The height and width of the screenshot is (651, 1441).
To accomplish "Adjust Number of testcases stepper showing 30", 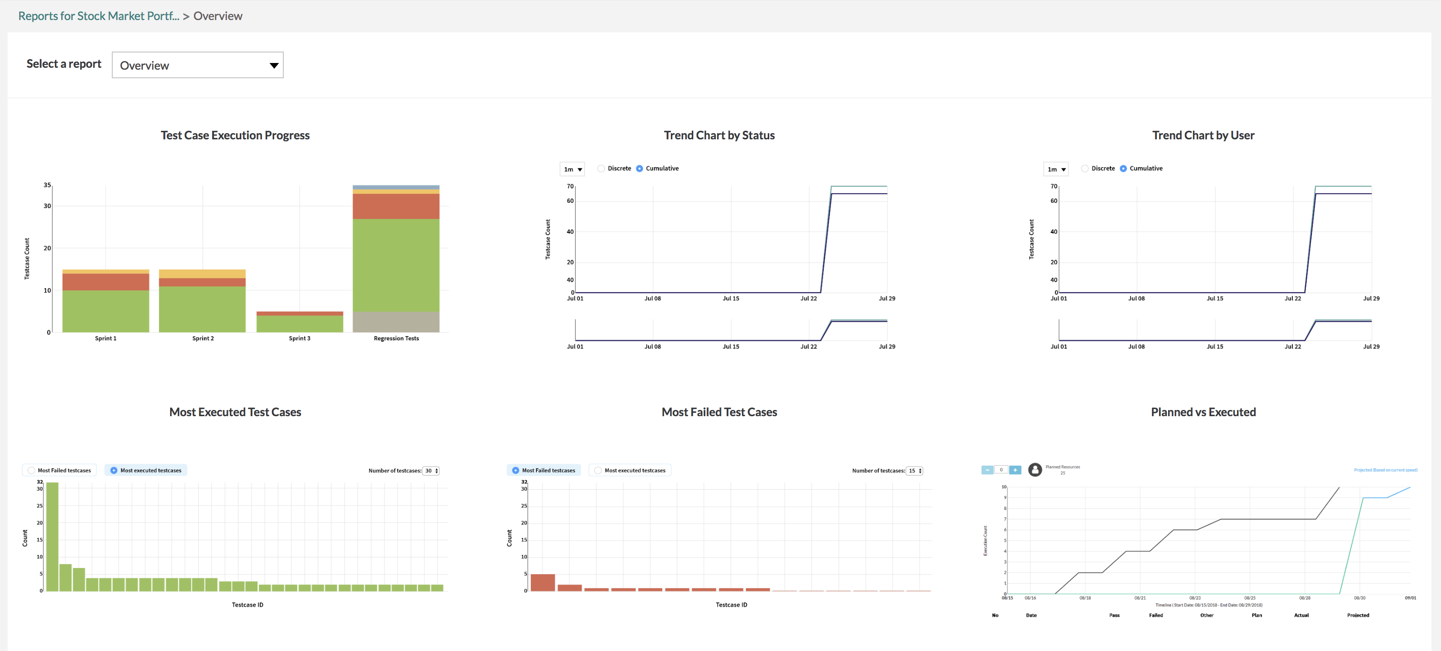I will tap(431, 471).
